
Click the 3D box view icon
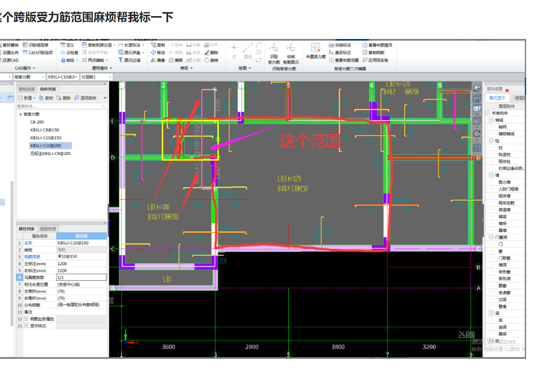point(477,98)
